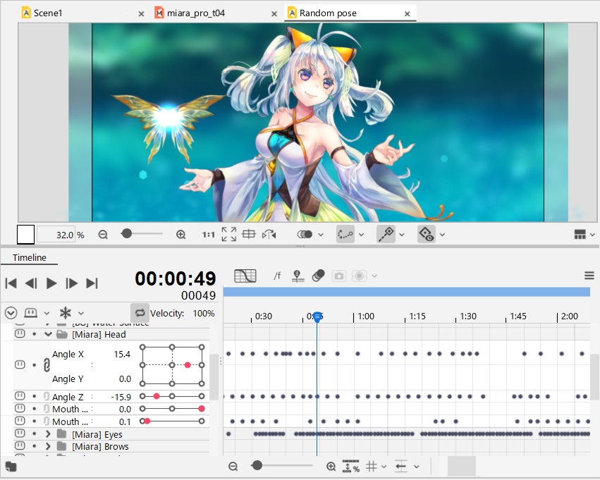Jump to the first frame of the timeline
The image size is (600, 480).
tap(11, 283)
